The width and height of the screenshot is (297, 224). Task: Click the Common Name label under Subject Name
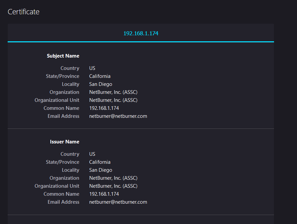tap(61, 108)
